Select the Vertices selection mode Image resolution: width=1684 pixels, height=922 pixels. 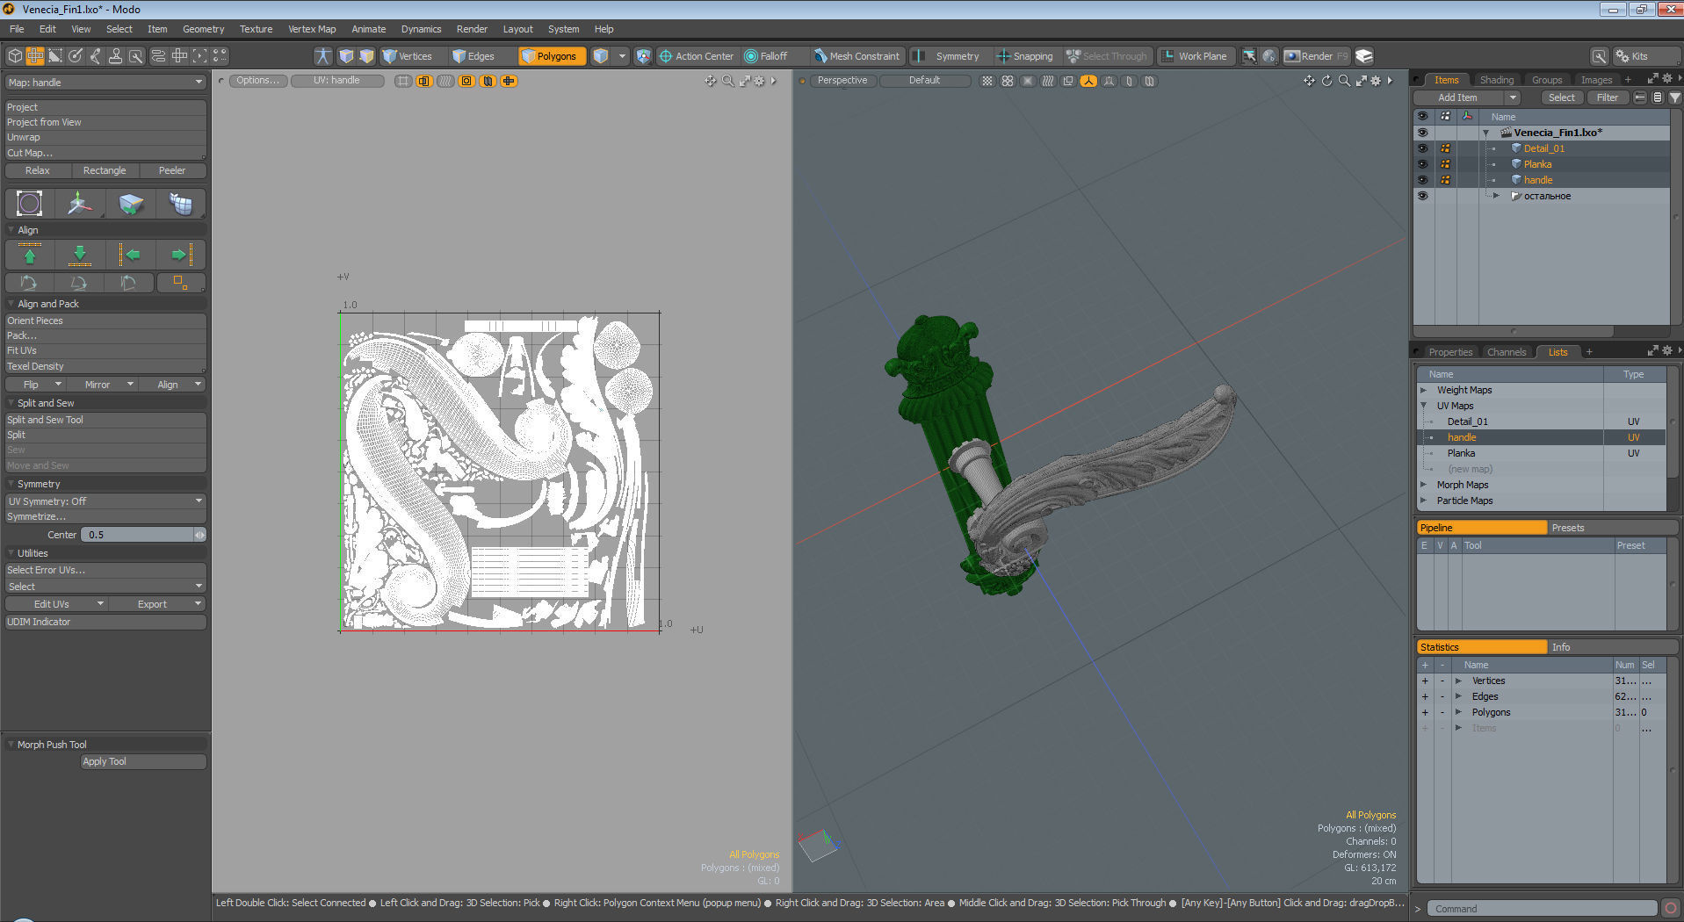407,56
